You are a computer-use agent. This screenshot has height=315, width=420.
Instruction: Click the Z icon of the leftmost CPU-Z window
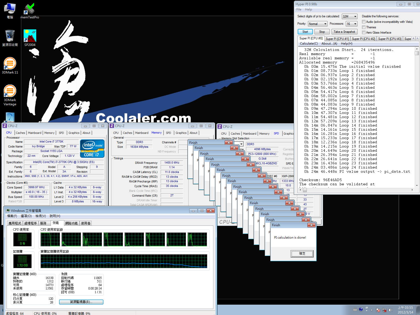pyautogui.click(x=5, y=126)
